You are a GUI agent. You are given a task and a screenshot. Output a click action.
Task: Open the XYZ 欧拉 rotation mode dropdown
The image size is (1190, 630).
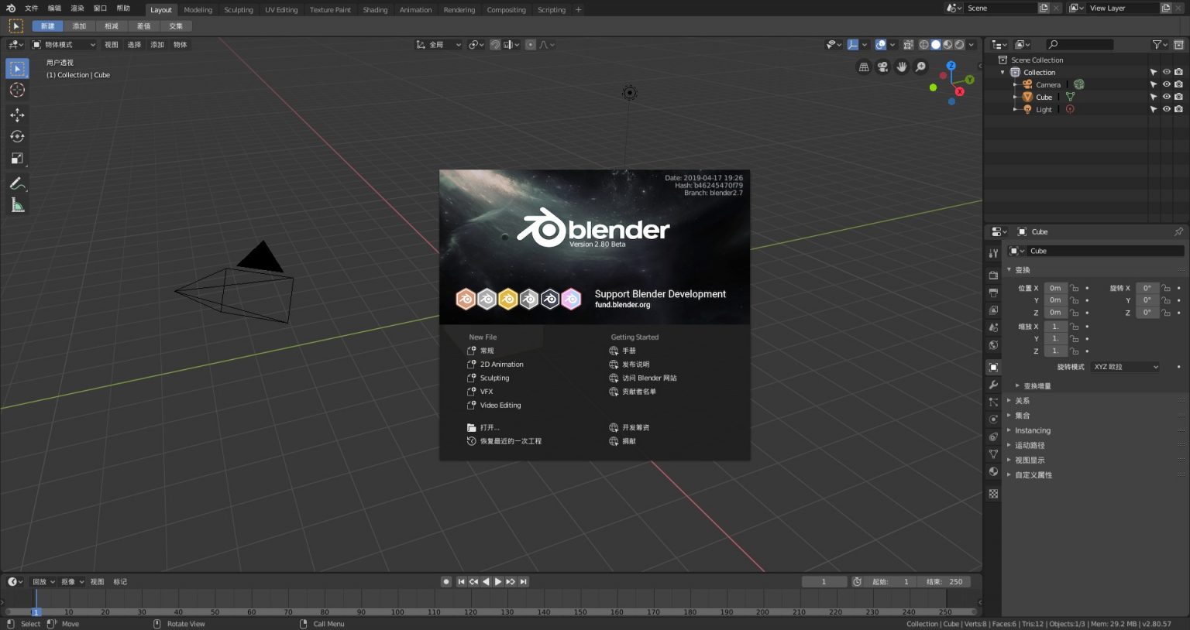1126,367
